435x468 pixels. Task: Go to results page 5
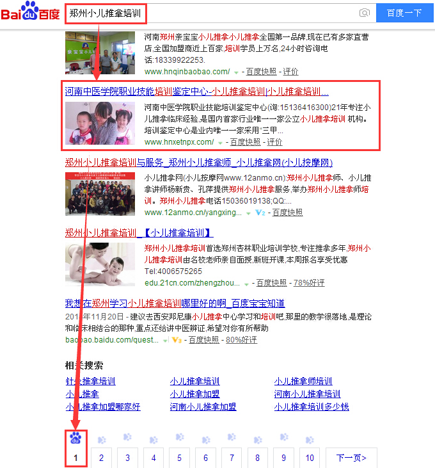tap(180, 458)
